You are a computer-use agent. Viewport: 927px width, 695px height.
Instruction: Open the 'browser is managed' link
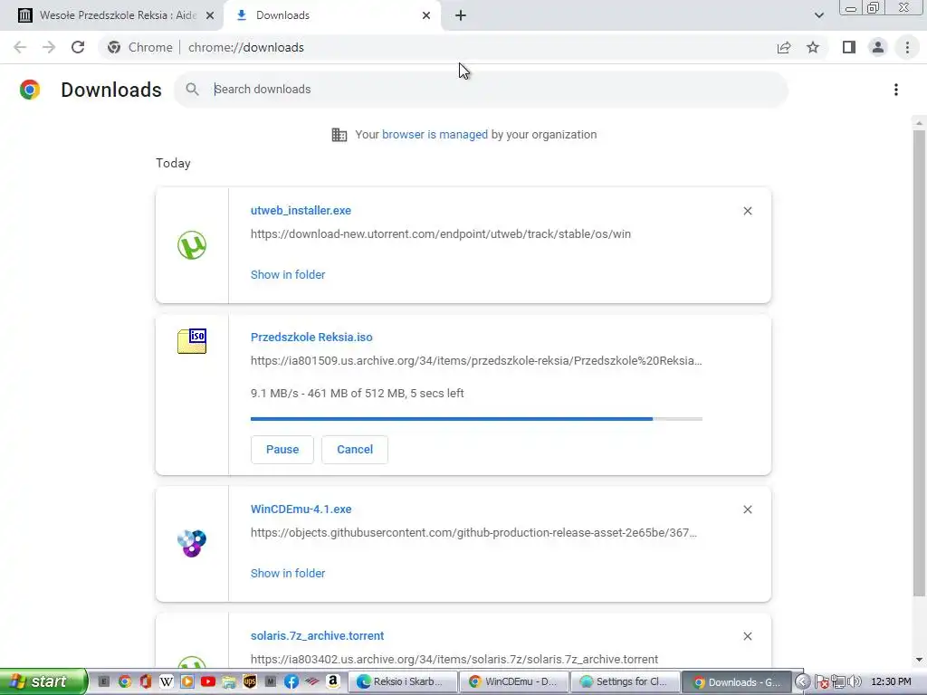(x=435, y=135)
